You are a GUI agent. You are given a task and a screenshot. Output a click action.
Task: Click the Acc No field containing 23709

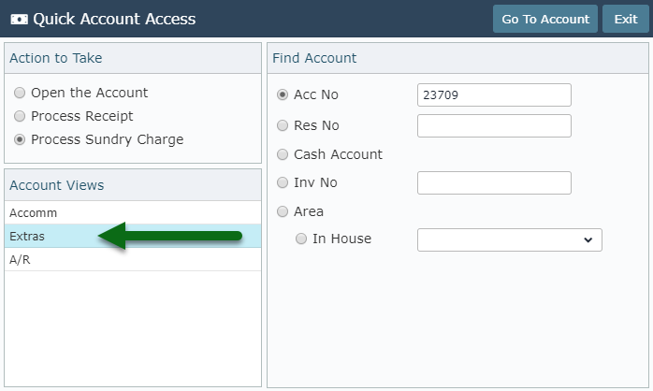[494, 94]
